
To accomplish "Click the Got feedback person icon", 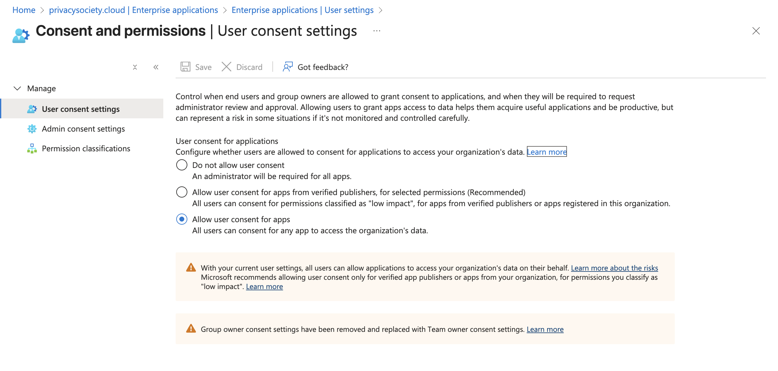I will pos(287,67).
